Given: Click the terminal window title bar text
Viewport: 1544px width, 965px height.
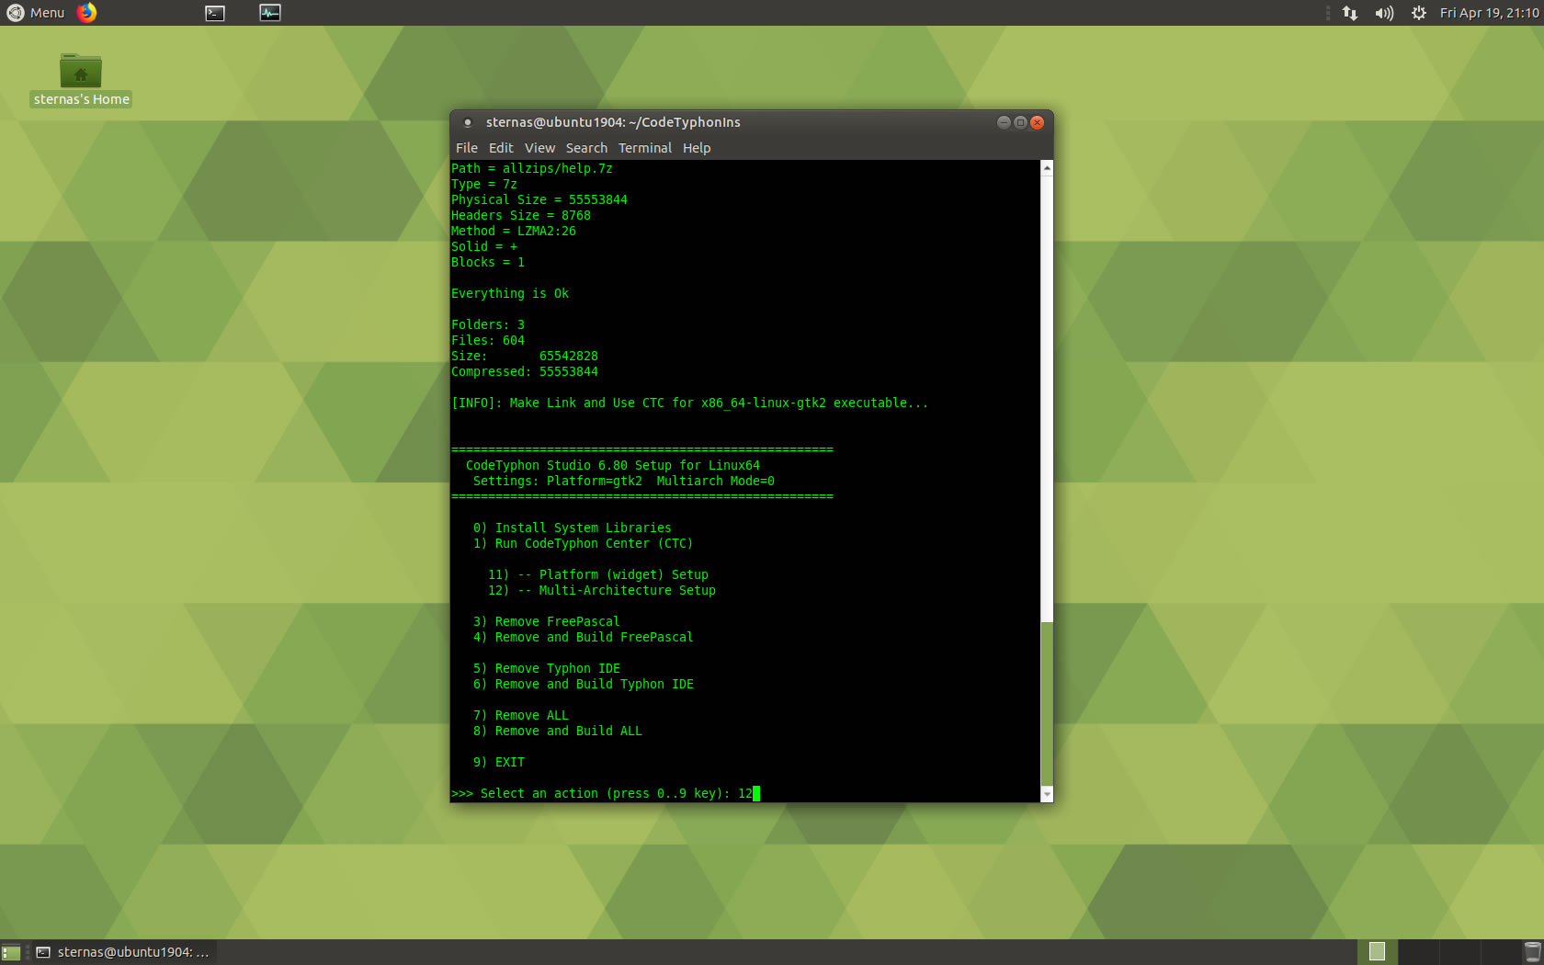Looking at the screenshot, I should 613,122.
